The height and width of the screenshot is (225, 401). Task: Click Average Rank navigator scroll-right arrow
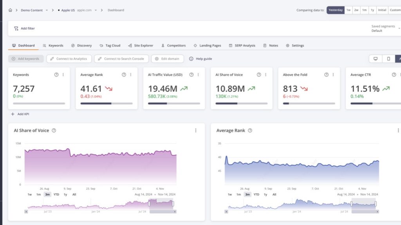(x=377, y=211)
